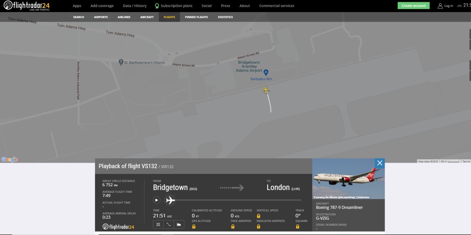Screen dimensions: 471x235
Task: Select the Flights tab
Action: point(169,17)
